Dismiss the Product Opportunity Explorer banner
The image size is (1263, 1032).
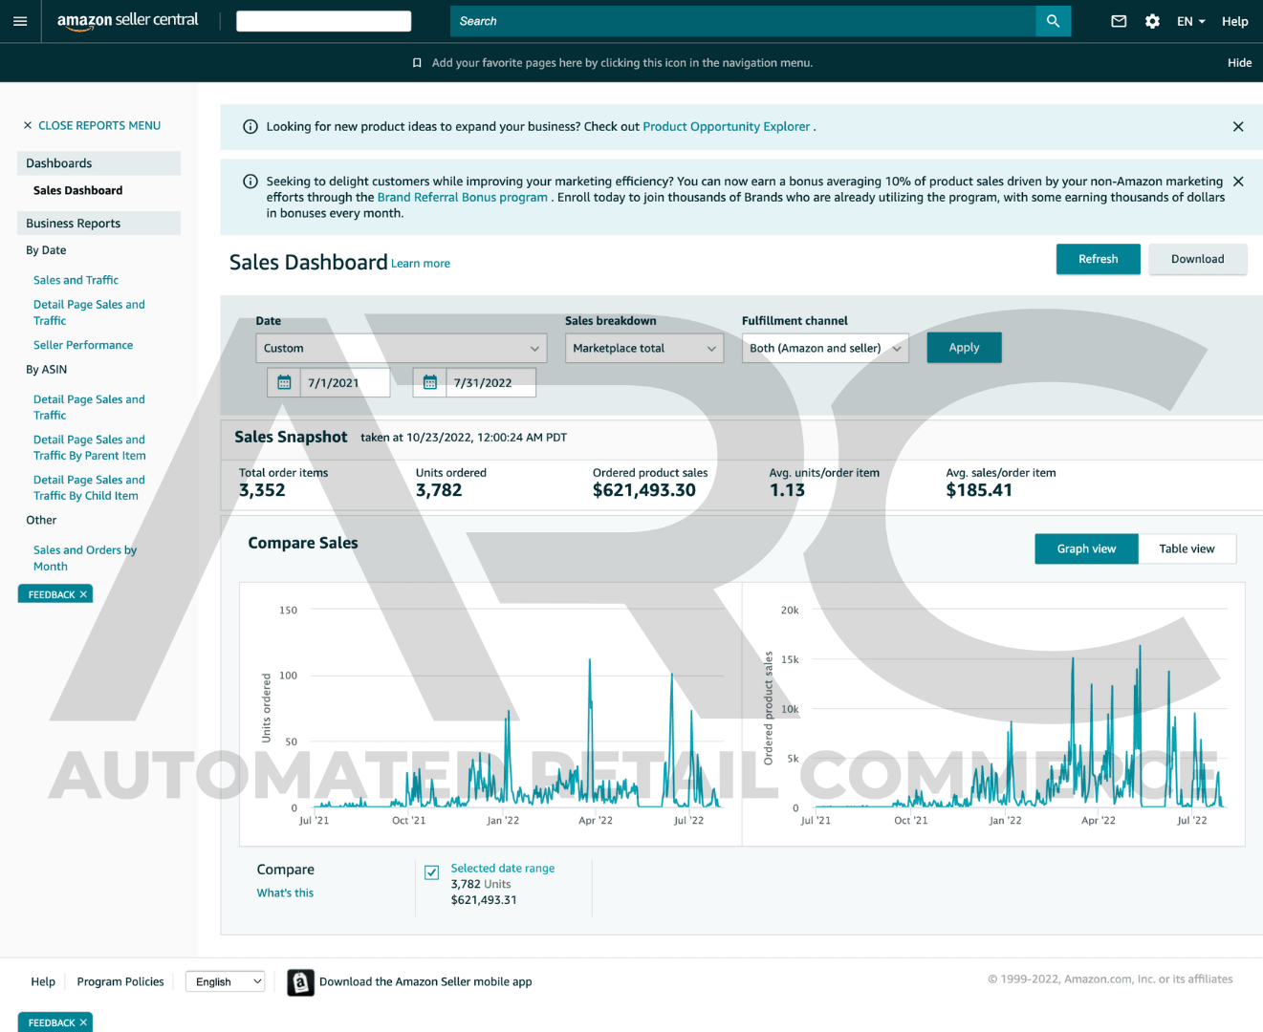click(x=1238, y=126)
